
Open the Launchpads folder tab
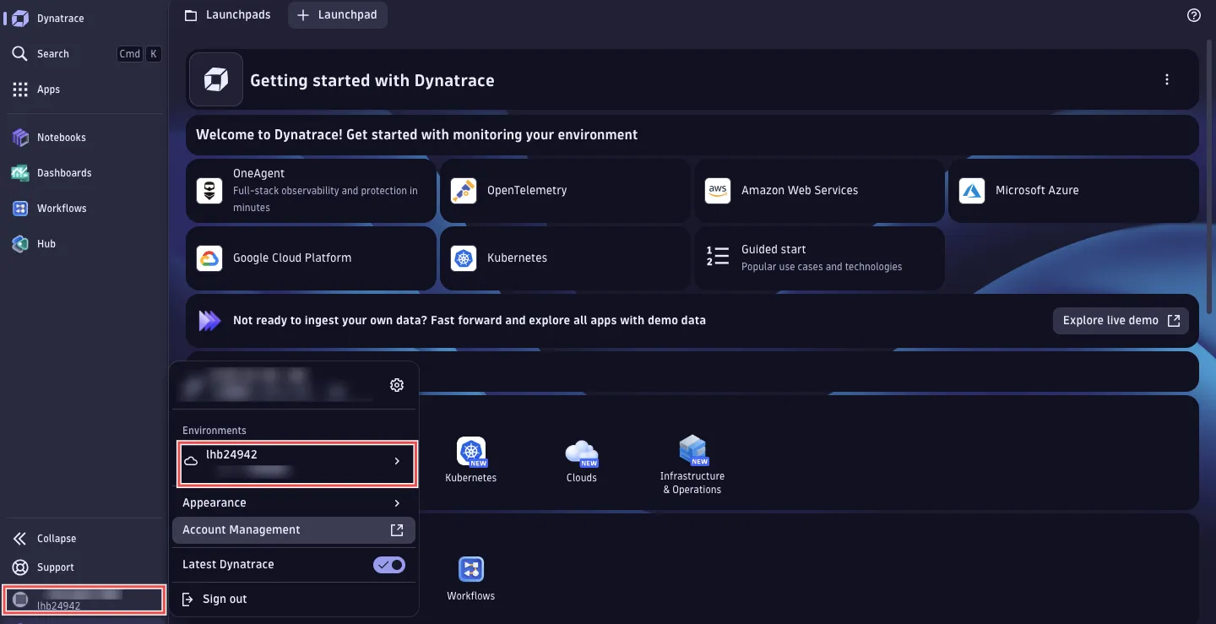tap(228, 15)
